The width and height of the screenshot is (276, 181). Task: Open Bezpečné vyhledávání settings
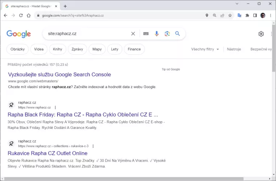pos(261,49)
